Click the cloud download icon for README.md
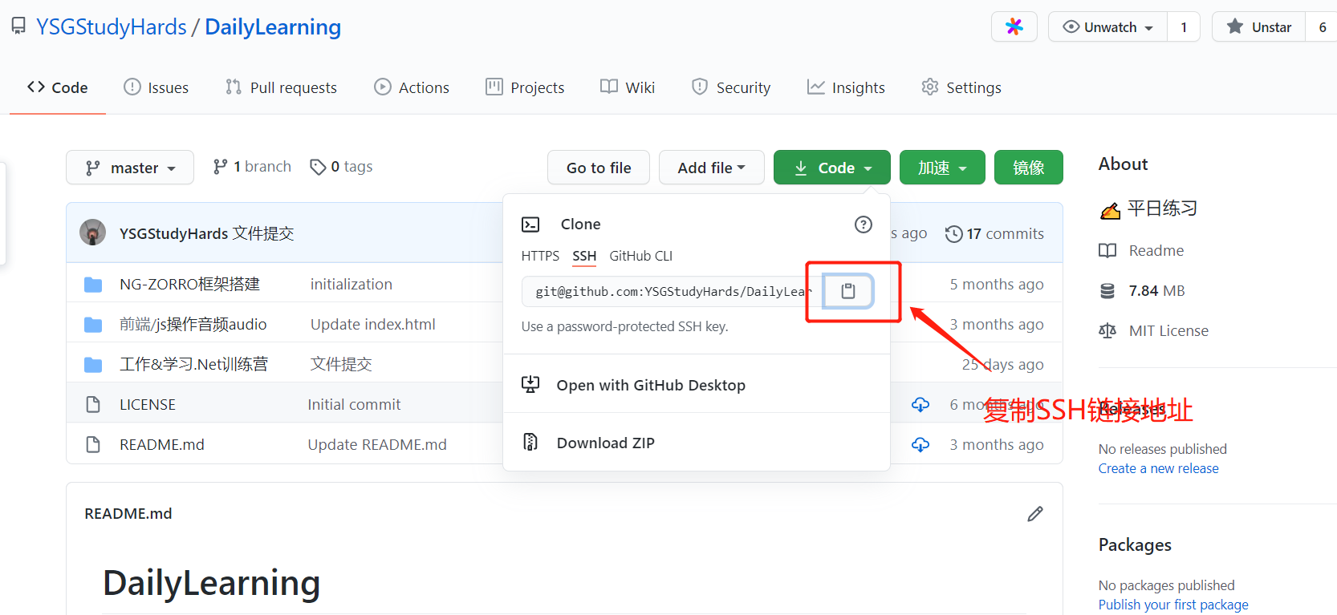The image size is (1337, 615). (x=920, y=445)
